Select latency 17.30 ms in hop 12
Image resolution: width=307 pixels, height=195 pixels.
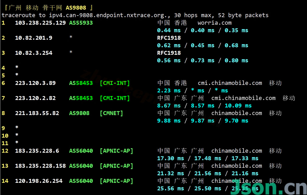(170, 158)
